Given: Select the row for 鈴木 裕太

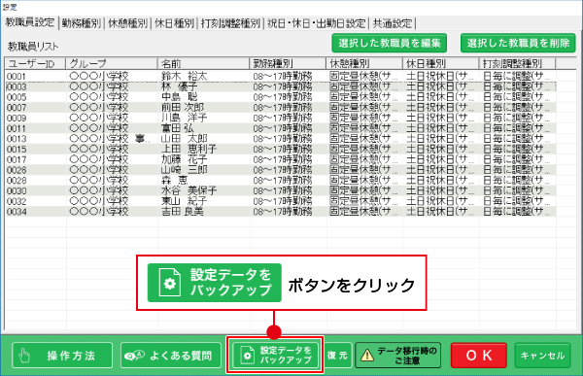Looking at the screenshot, I should [x=281, y=76].
